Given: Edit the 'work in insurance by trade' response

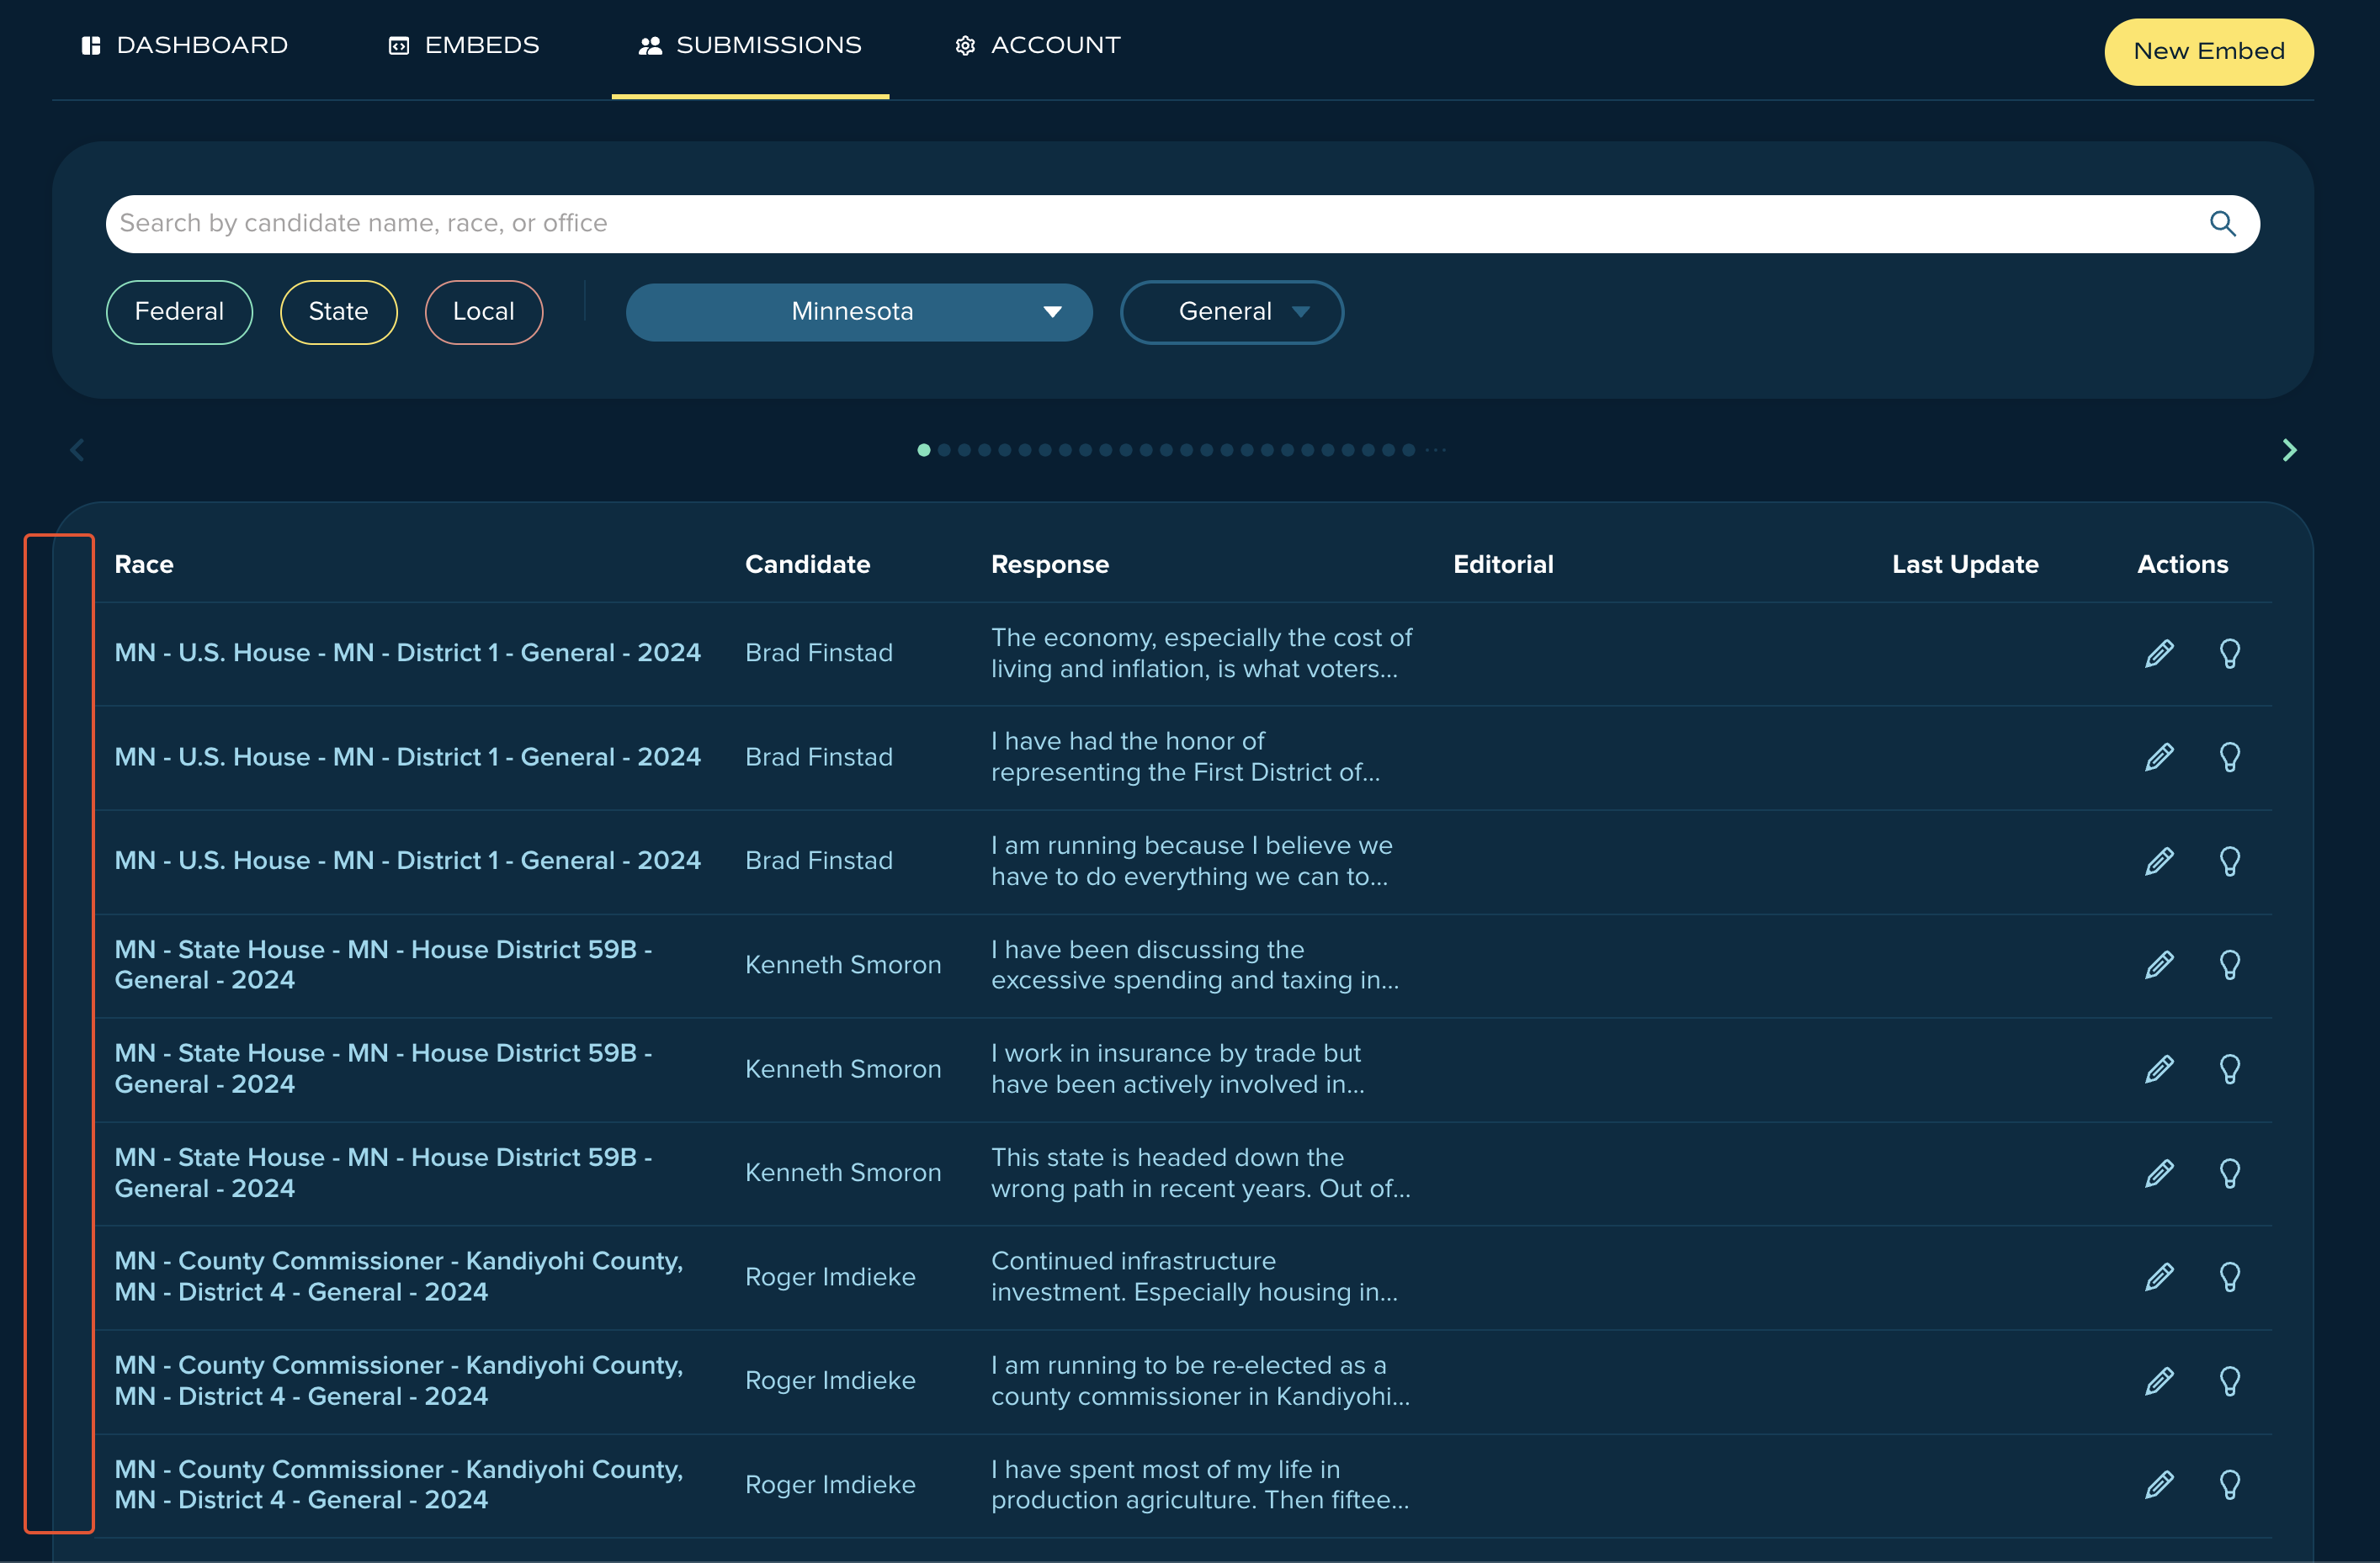Looking at the screenshot, I should 2159,1069.
